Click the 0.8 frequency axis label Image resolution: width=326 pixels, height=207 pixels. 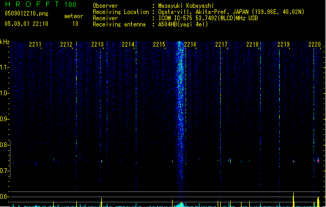(x=4, y=145)
